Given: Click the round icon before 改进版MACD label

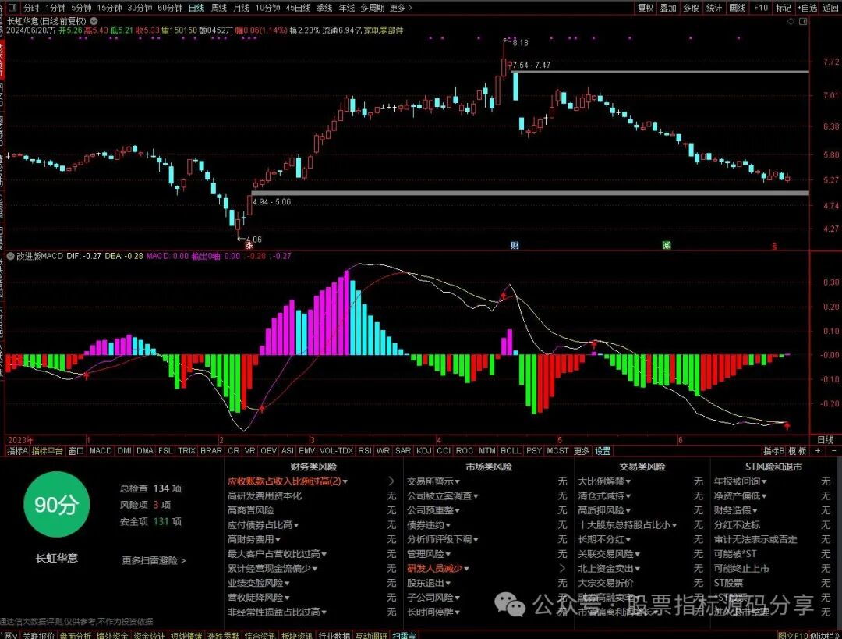Looking at the screenshot, I should (x=10, y=256).
